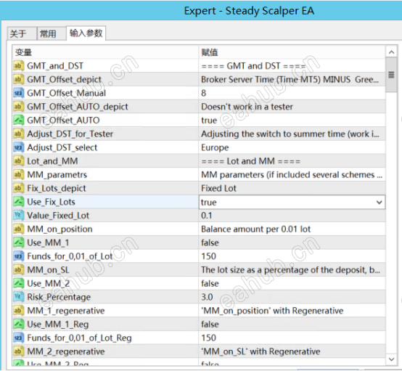Open the Use_Fix_Lots true/false dropdown arrow
This screenshot has height=371, width=402.
380,202
